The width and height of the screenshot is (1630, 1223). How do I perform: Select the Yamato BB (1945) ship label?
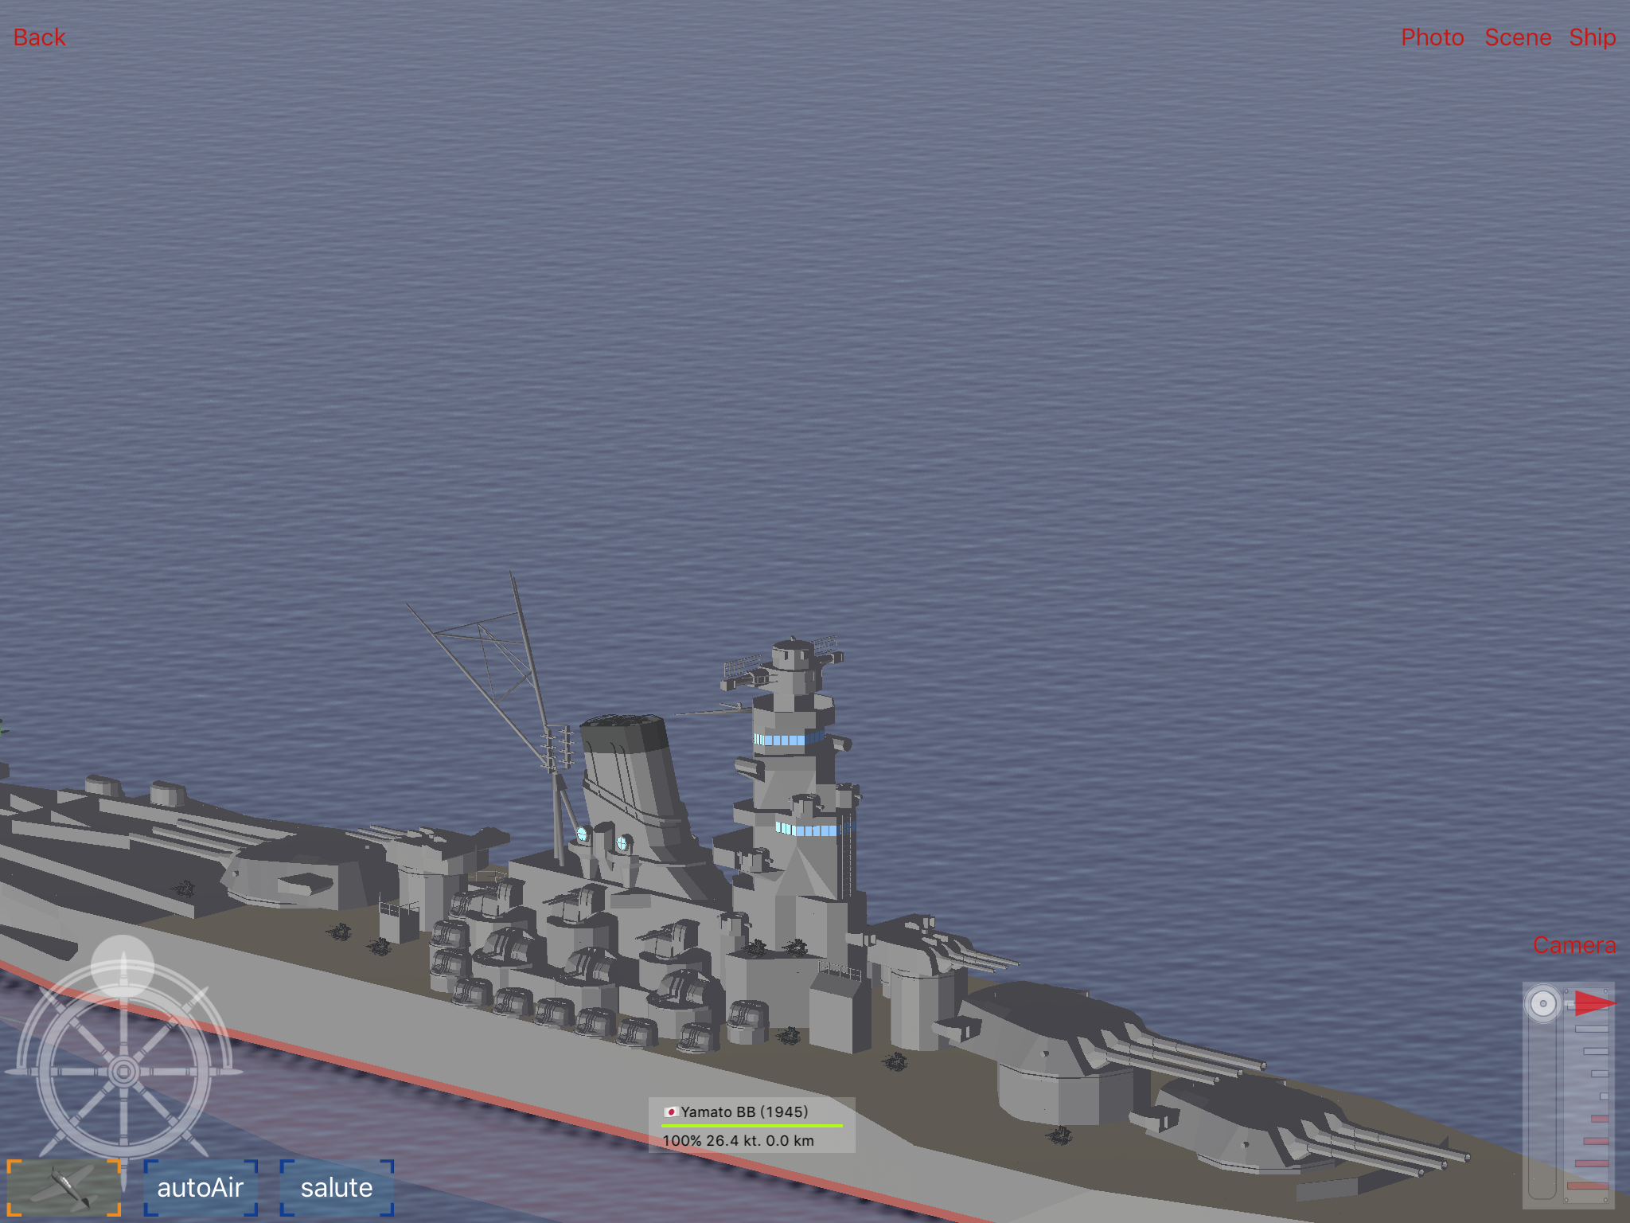click(x=744, y=1112)
